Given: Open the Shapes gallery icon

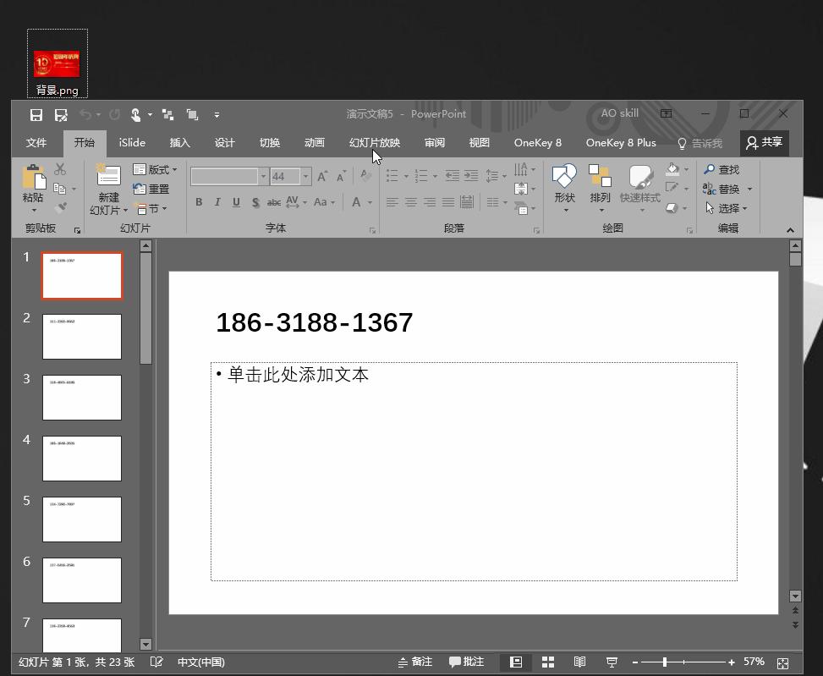Looking at the screenshot, I should [564, 177].
